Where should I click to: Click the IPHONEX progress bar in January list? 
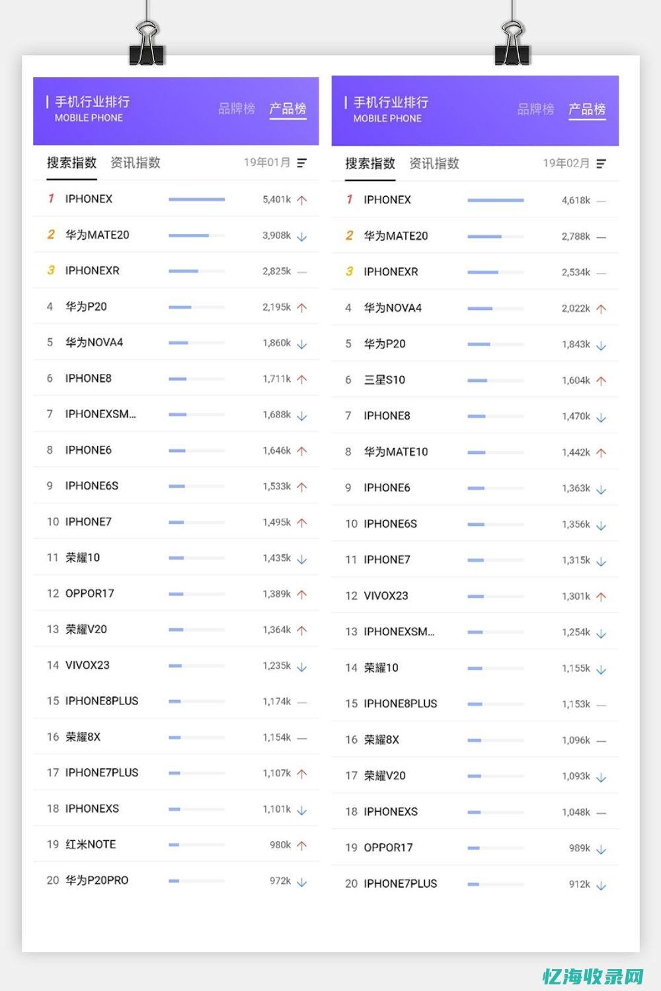(196, 199)
